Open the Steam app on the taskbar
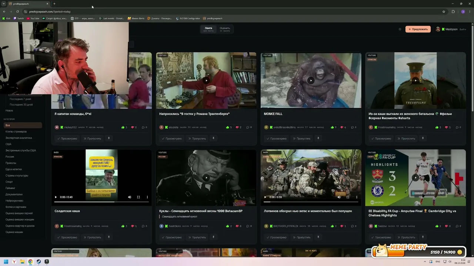This screenshot has height=266, width=474. click(x=39, y=262)
